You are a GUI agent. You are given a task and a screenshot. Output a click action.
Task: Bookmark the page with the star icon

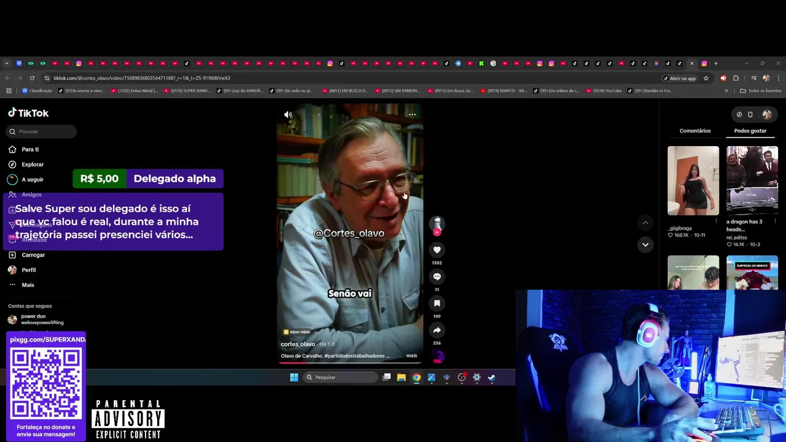[x=706, y=79]
